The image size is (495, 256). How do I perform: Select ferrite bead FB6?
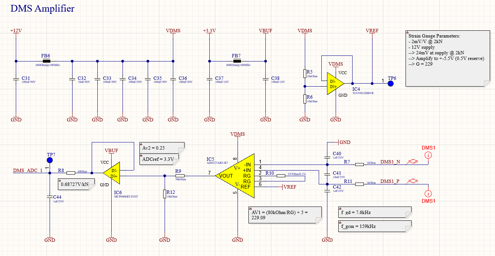46,61
